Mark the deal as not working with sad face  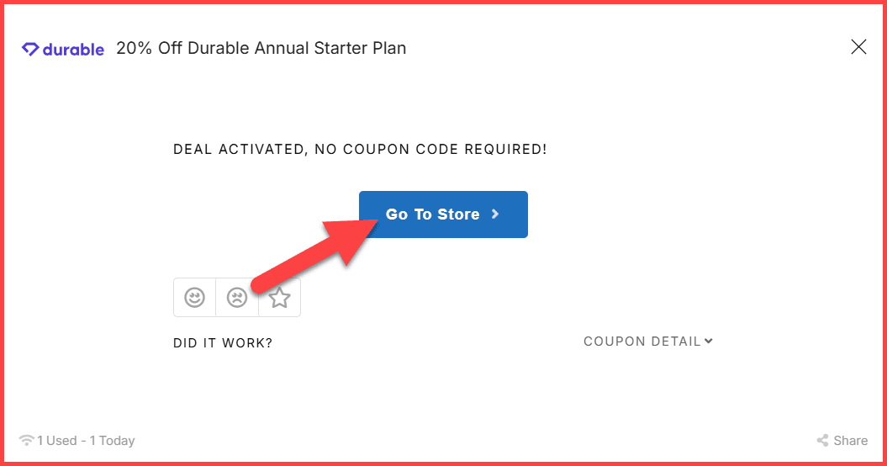point(237,298)
